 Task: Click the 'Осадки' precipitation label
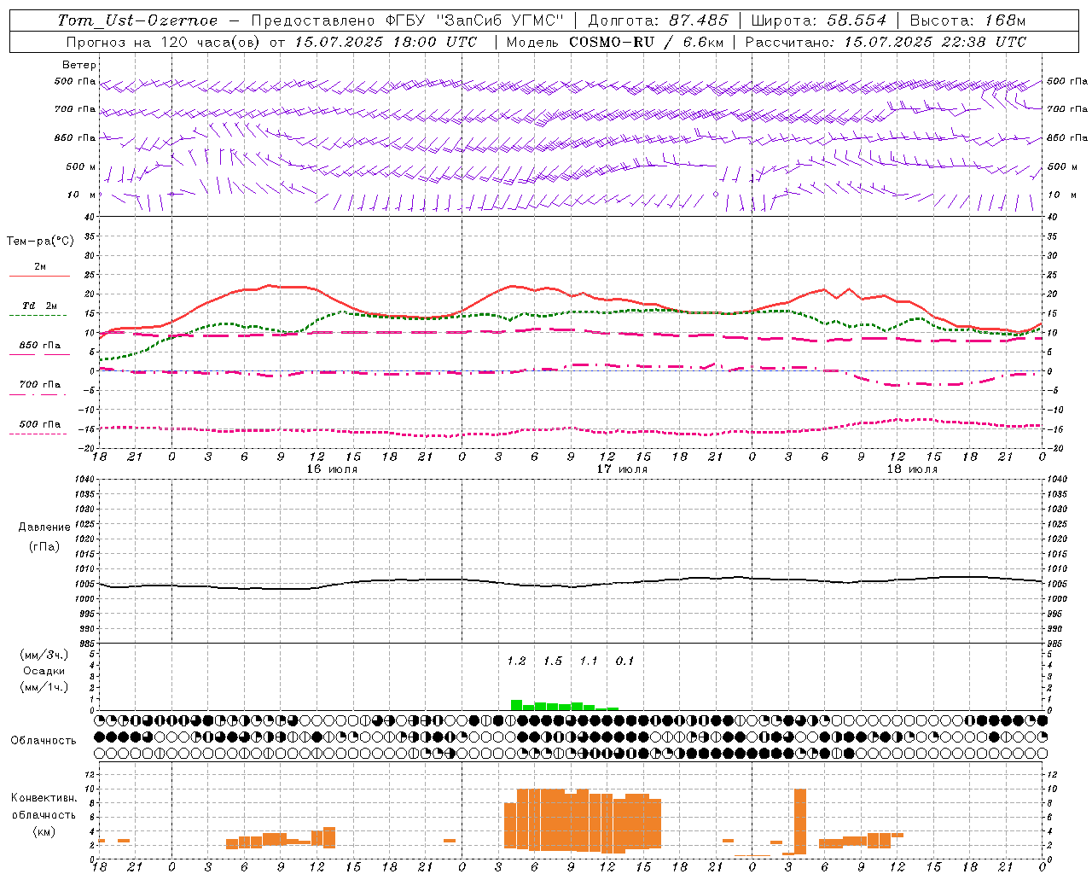point(44,671)
